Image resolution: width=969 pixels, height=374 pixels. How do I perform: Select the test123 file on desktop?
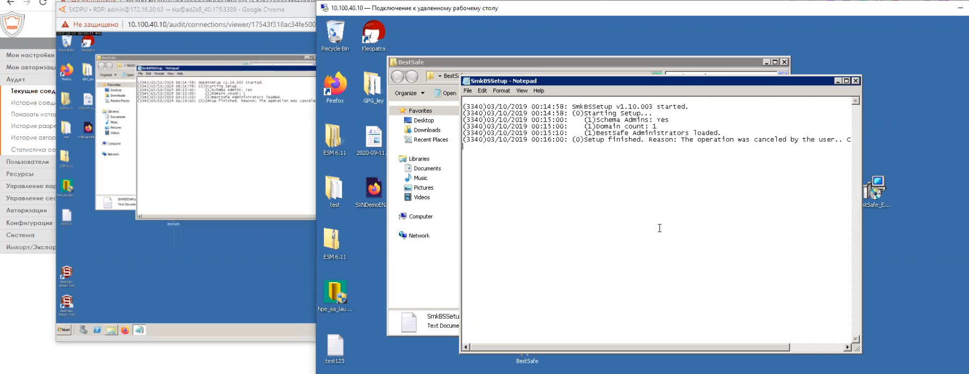(x=335, y=345)
